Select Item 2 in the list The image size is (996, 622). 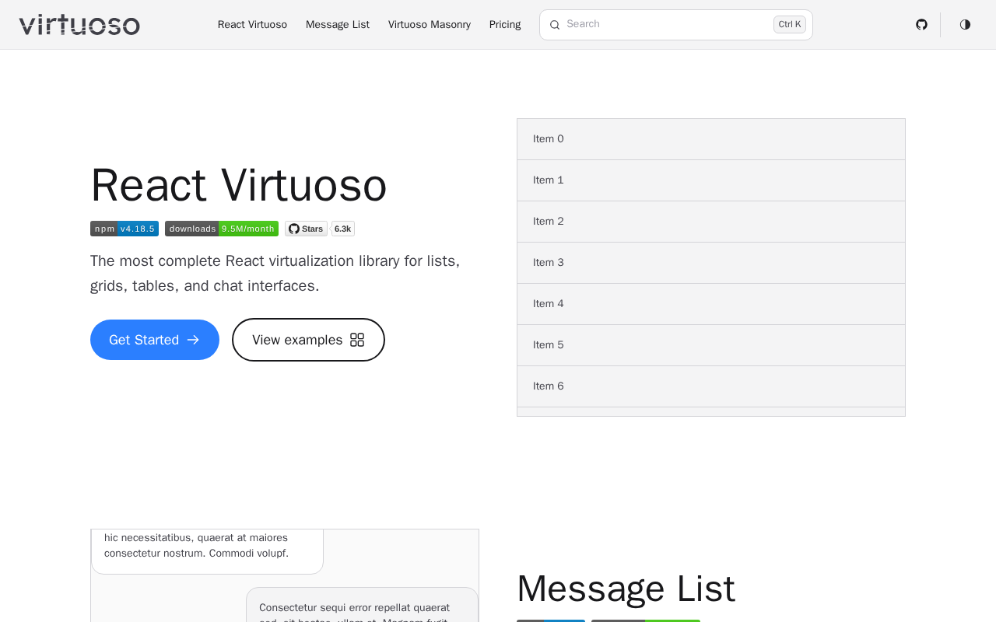point(711,222)
